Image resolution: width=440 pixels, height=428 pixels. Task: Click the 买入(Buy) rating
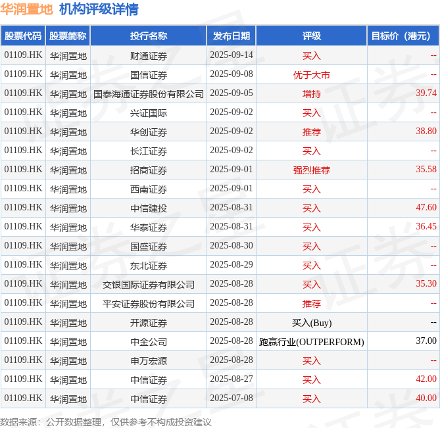click(x=312, y=323)
